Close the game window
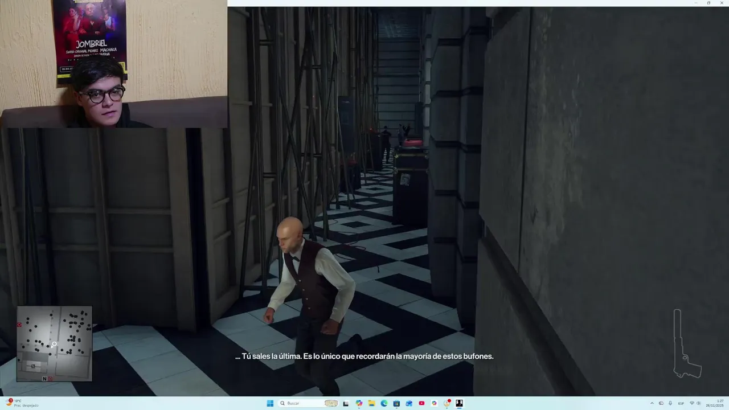729x410 pixels. 721,3
